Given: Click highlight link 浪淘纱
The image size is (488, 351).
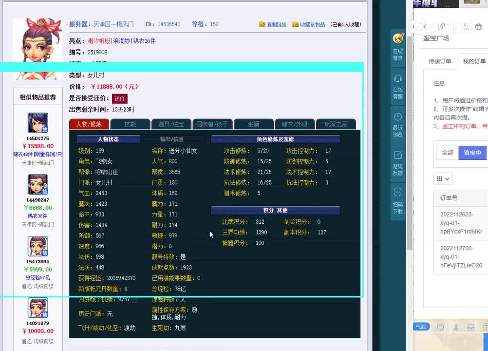Looking at the screenshot, I should tap(121, 41).
